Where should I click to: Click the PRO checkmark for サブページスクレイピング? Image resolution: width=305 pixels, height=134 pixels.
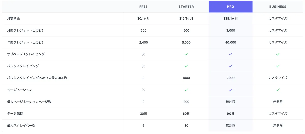(231, 54)
